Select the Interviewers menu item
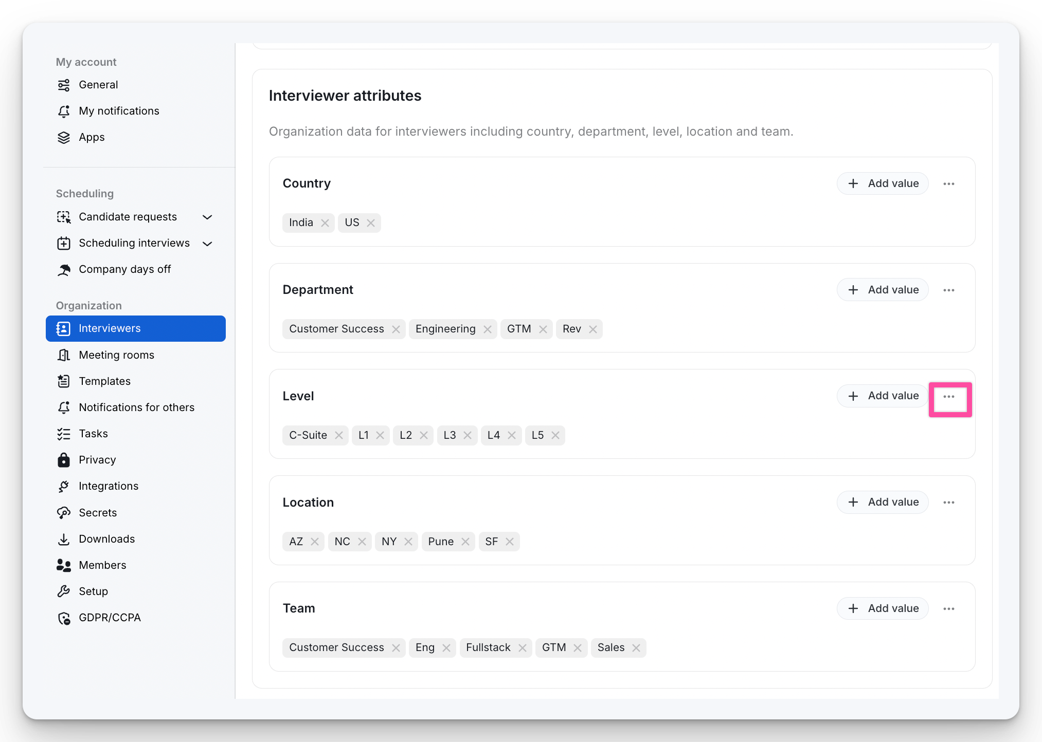1042x742 pixels. click(x=136, y=328)
